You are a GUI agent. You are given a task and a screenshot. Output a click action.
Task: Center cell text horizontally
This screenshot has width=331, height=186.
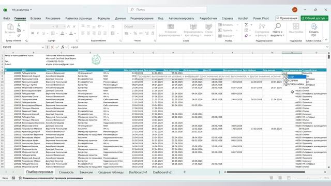(x=88, y=33)
